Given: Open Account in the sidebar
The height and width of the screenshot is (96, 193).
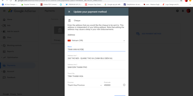Looking at the screenshot, I should coord(11,71).
